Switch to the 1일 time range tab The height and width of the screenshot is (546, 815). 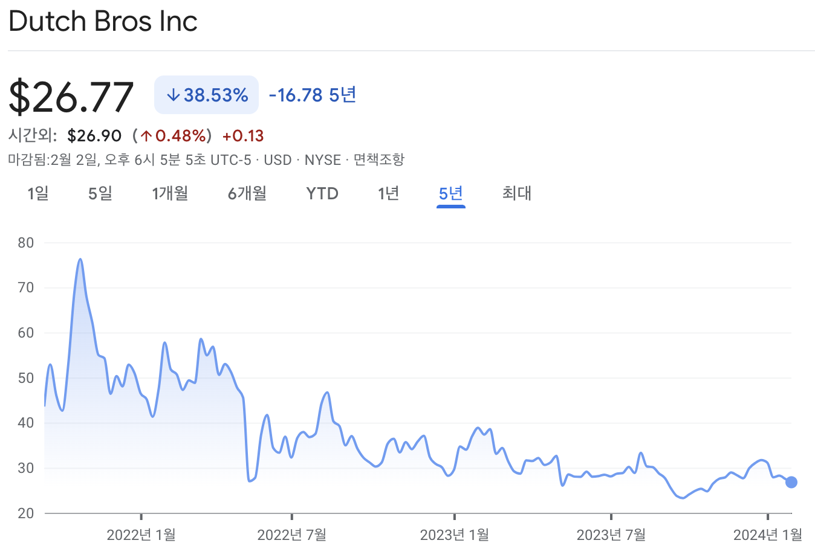(37, 193)
